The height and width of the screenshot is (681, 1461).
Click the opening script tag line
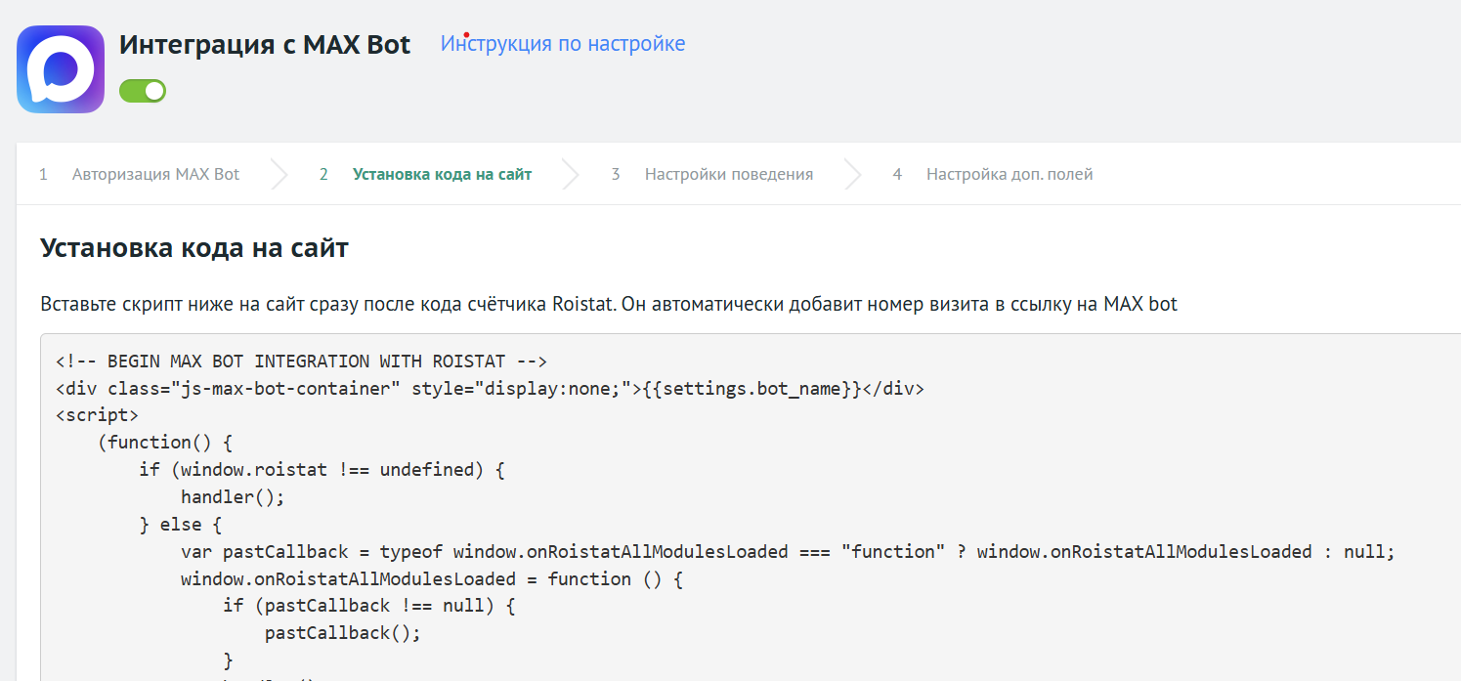[97, 415]
